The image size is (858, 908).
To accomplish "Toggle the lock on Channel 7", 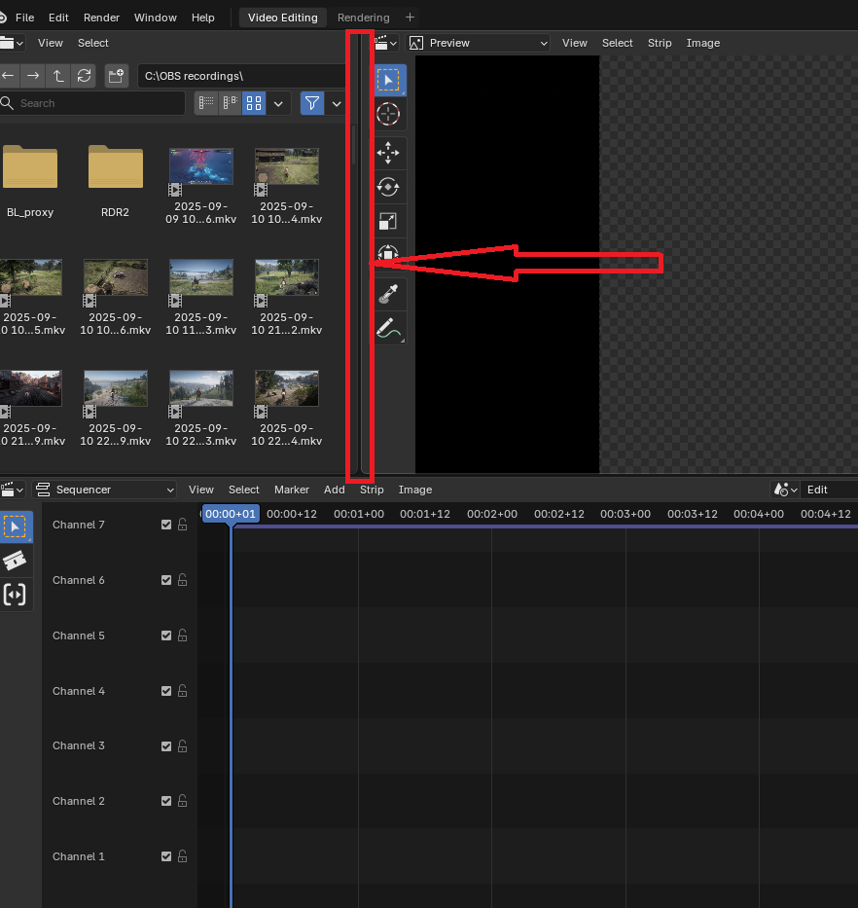I will (182, 525).
